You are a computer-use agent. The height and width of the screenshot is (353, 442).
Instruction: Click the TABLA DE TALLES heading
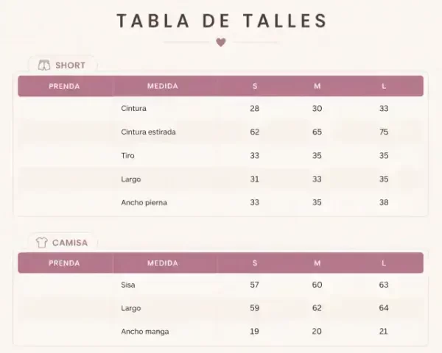(x=222, y=21)
